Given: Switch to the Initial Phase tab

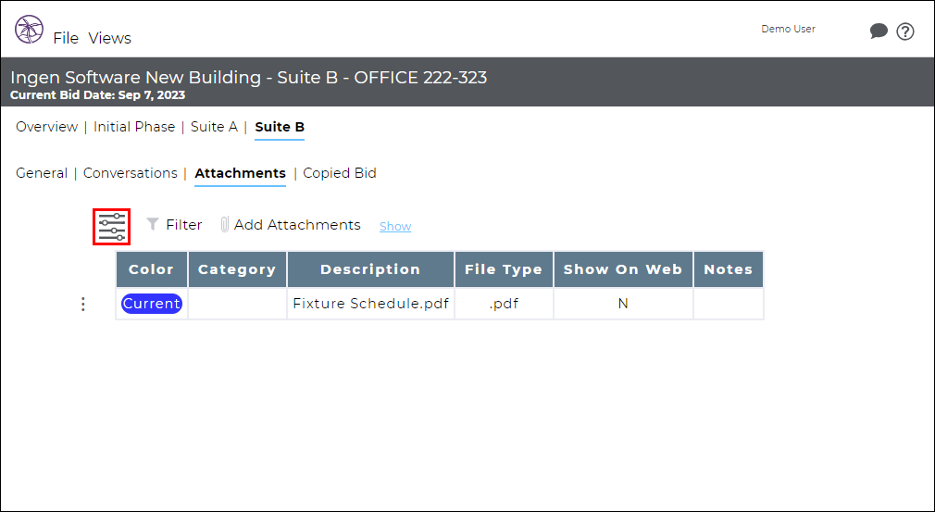Looking at the screenshot, I should click(x=134, y=127).
